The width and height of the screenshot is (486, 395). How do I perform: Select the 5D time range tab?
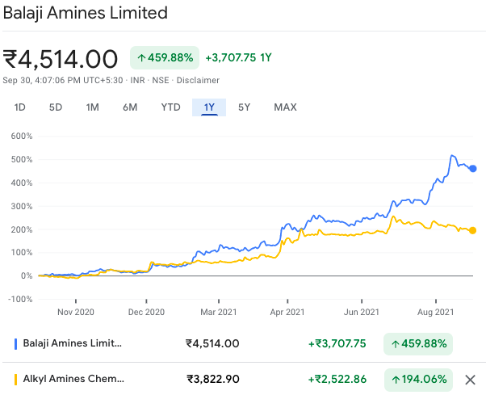(x=56, y=107)
